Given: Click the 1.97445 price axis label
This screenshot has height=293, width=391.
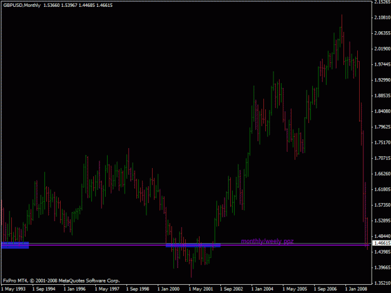Looking at the screenshot, I should (382, 64).
